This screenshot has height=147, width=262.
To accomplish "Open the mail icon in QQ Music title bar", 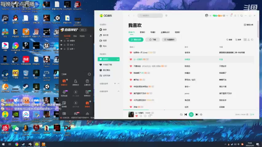I will tap(224, 16).
